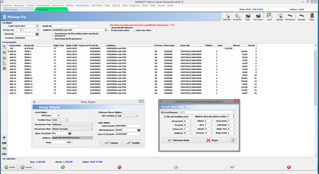Open Eski Fişler from the toolbar
This screenshot has width=319, height=174.
click(x=228, y=17)
